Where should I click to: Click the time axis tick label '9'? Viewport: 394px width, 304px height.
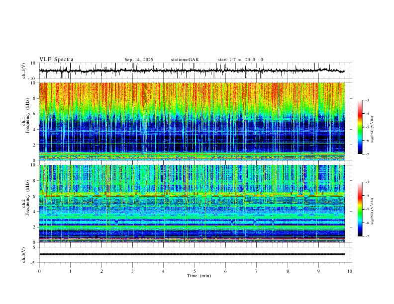tap(318, 271)
